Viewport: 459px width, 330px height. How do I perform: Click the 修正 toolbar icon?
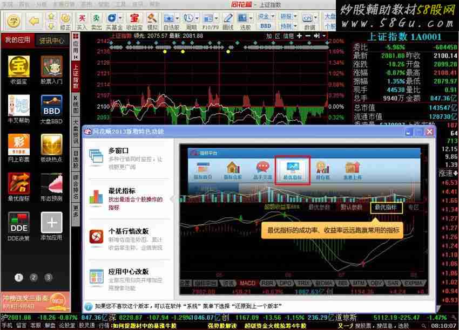pyautogui.click(x=65, y=21)
